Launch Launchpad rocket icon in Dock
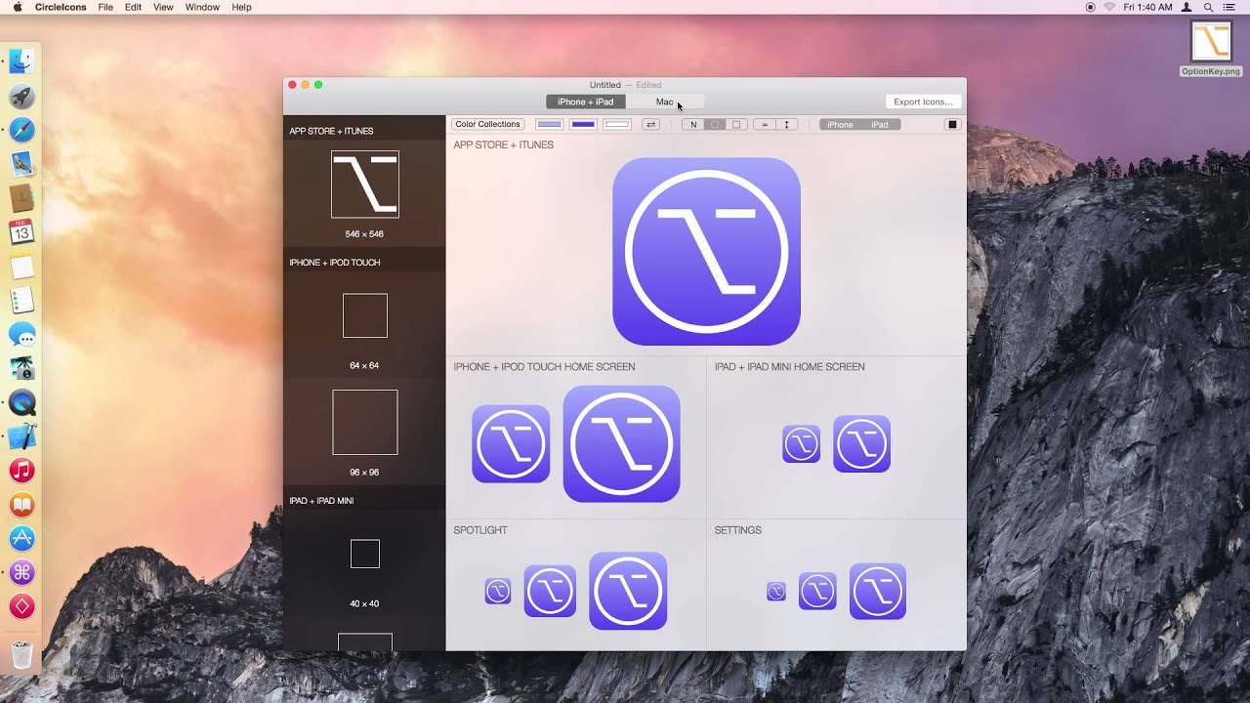This screenshot has width=1250, height=703. click(21, 97)
